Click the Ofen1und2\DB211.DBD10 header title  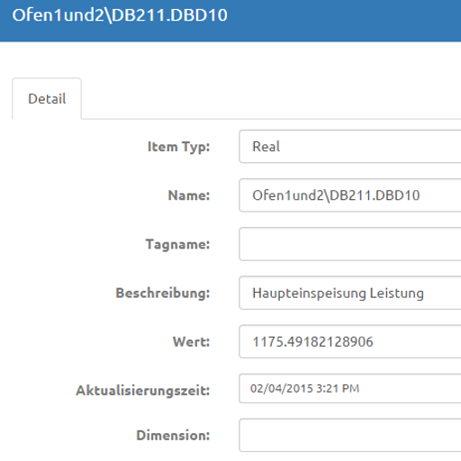(120, 15)
